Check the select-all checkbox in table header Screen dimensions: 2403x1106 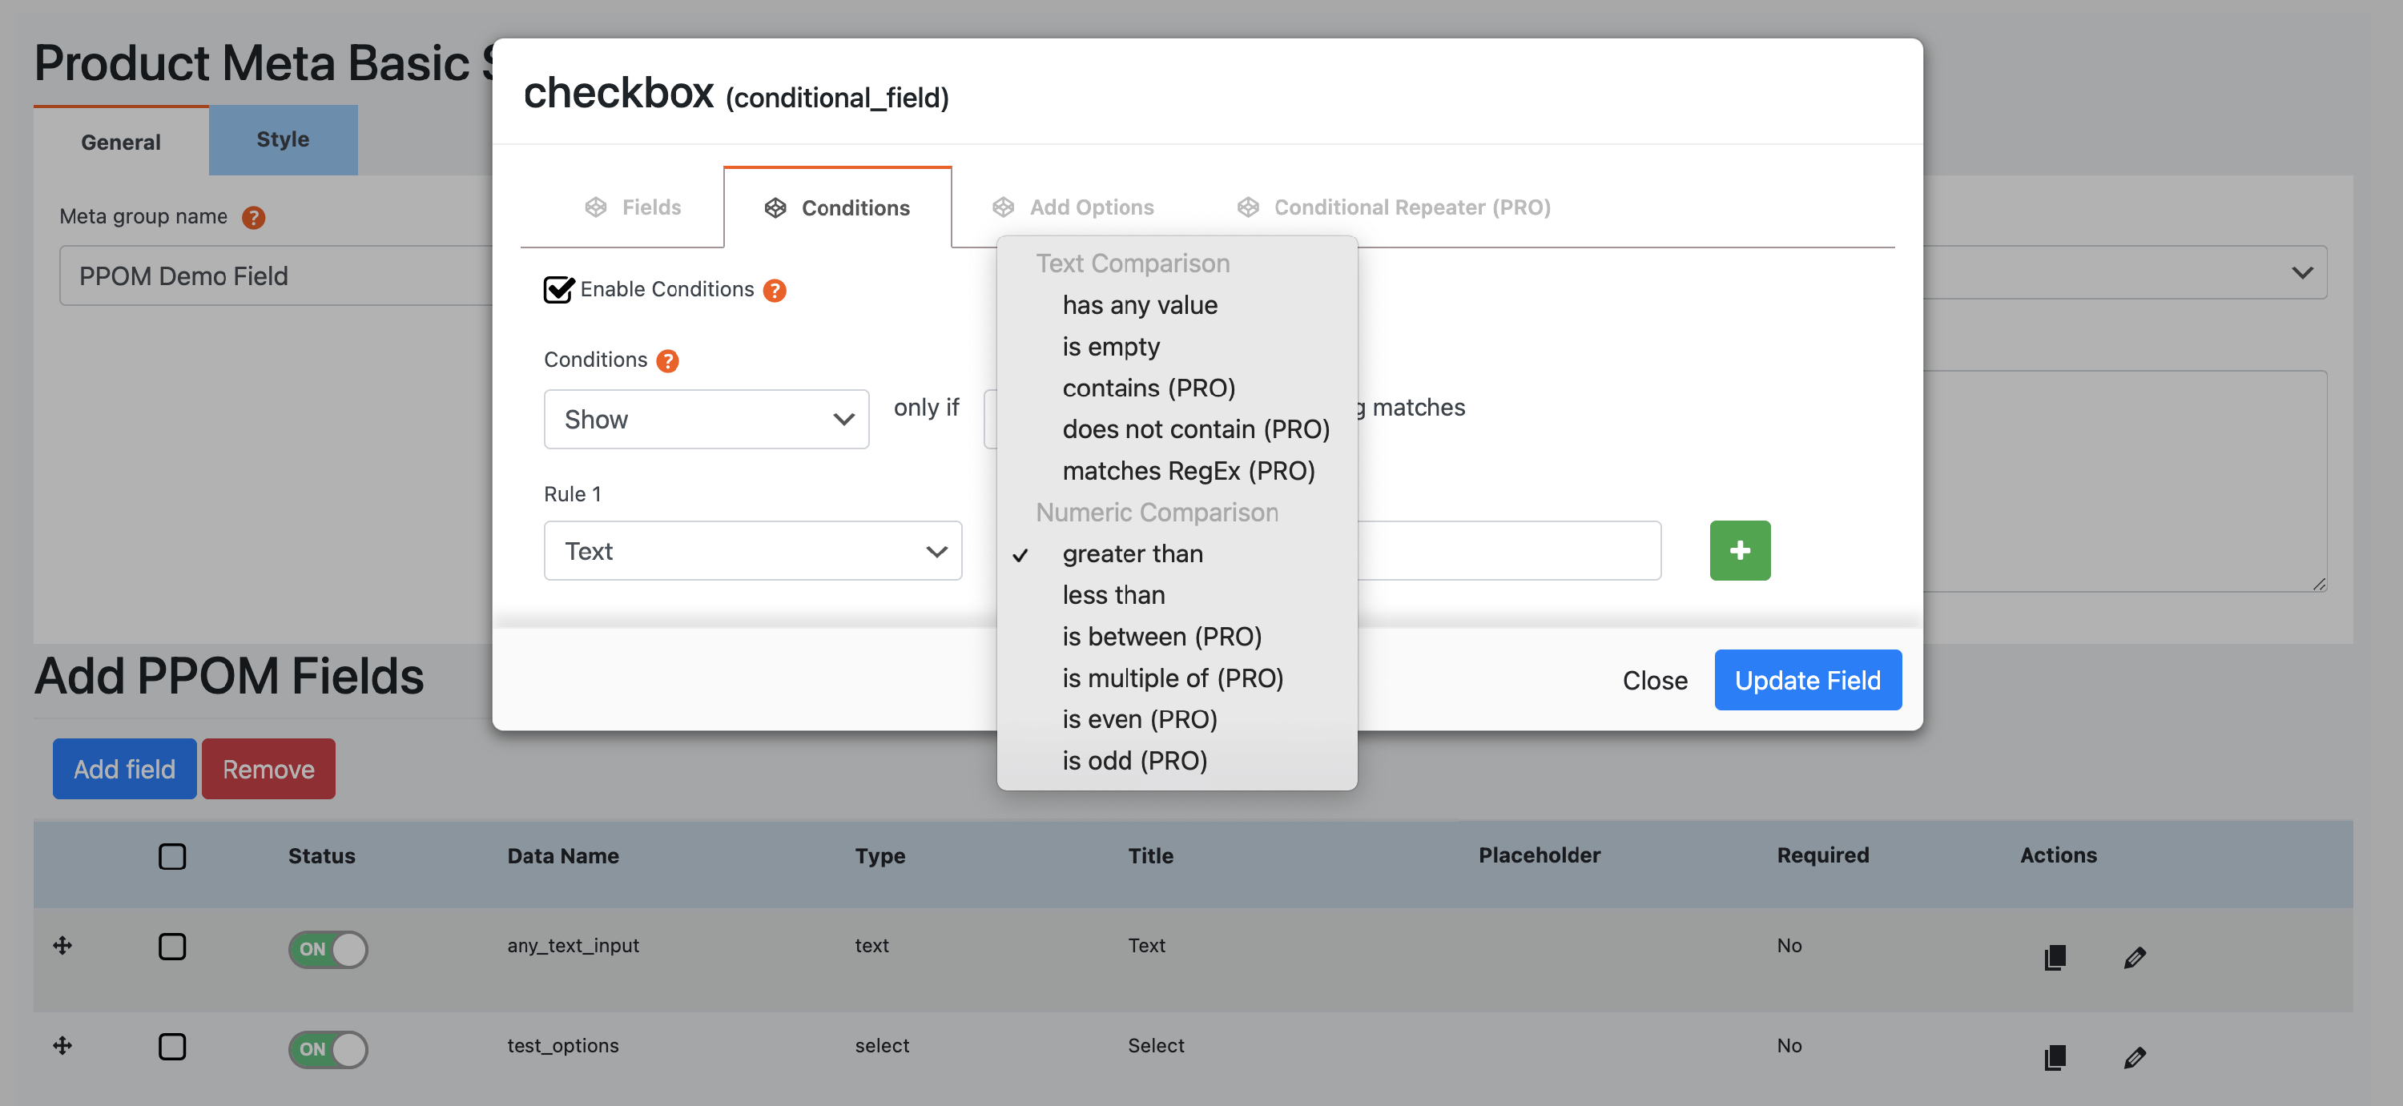point(171,855)
